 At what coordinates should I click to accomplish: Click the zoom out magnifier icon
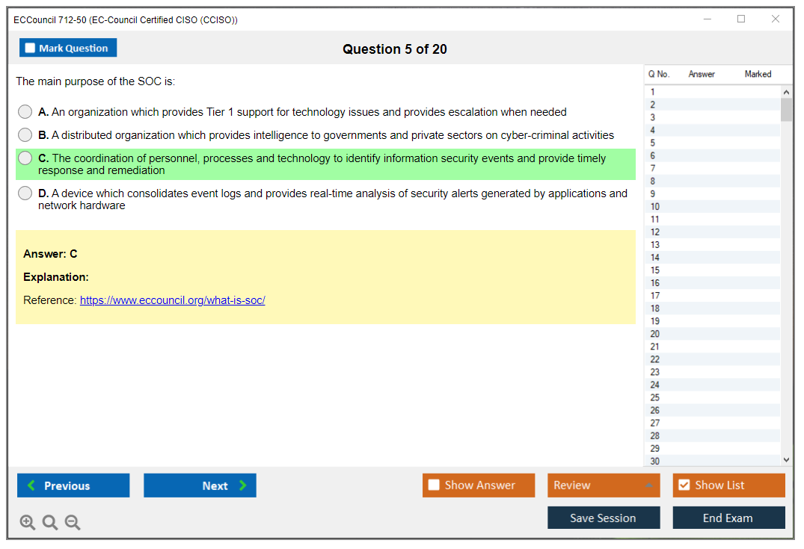(x=73, y=523)
